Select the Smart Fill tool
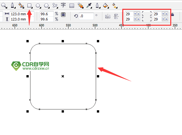This screenshot has height=135, width=182. (x=21, y=5)
